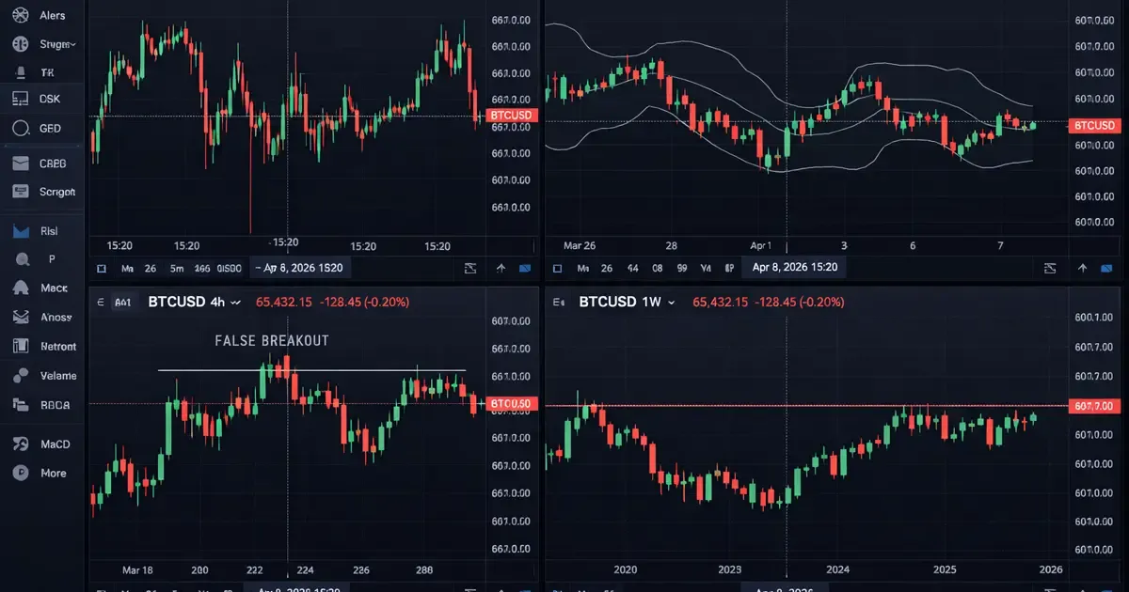Viewport: 1129px width, 592px height.
Task: Click BTCUSD price tag on 4h chart
Action: pyautogui.click(x=512, y=404)
